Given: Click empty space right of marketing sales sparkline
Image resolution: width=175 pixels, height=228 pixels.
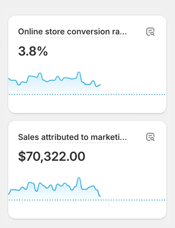Looking at the screenshot, I should pyautogui.click(x=133, y=187).
